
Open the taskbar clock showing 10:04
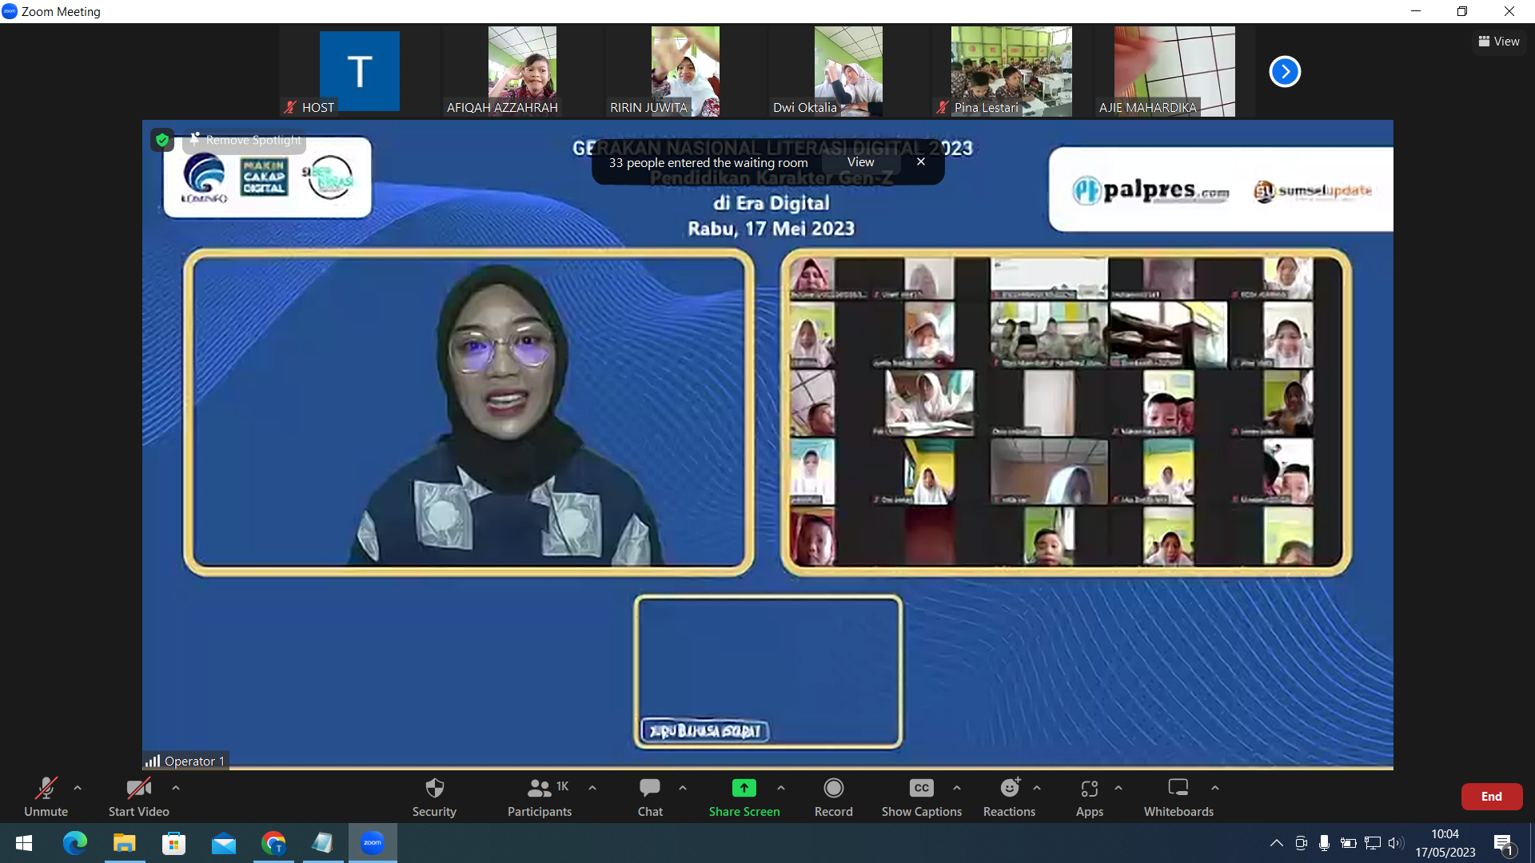1445,843
